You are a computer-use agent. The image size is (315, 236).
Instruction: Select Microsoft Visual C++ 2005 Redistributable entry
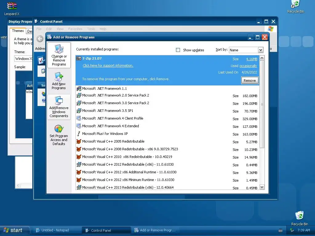tap(167, 141)
